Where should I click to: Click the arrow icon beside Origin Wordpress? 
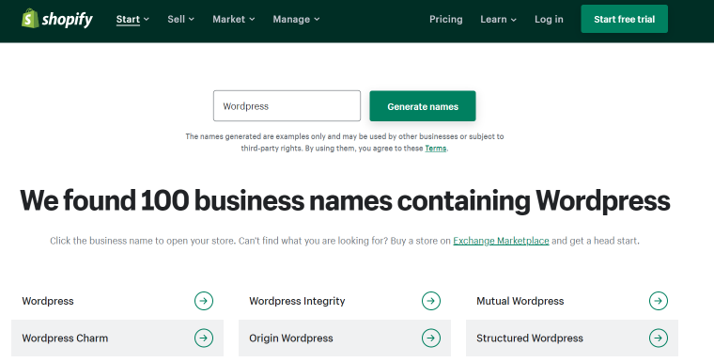click(x=431, y=338)
